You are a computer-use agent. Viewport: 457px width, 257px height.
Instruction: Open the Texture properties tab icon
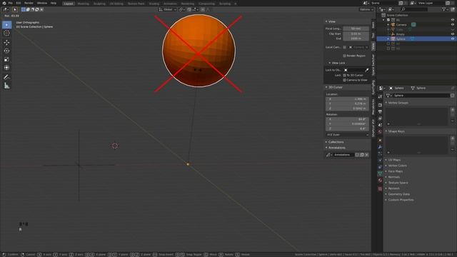click(380, 189)
